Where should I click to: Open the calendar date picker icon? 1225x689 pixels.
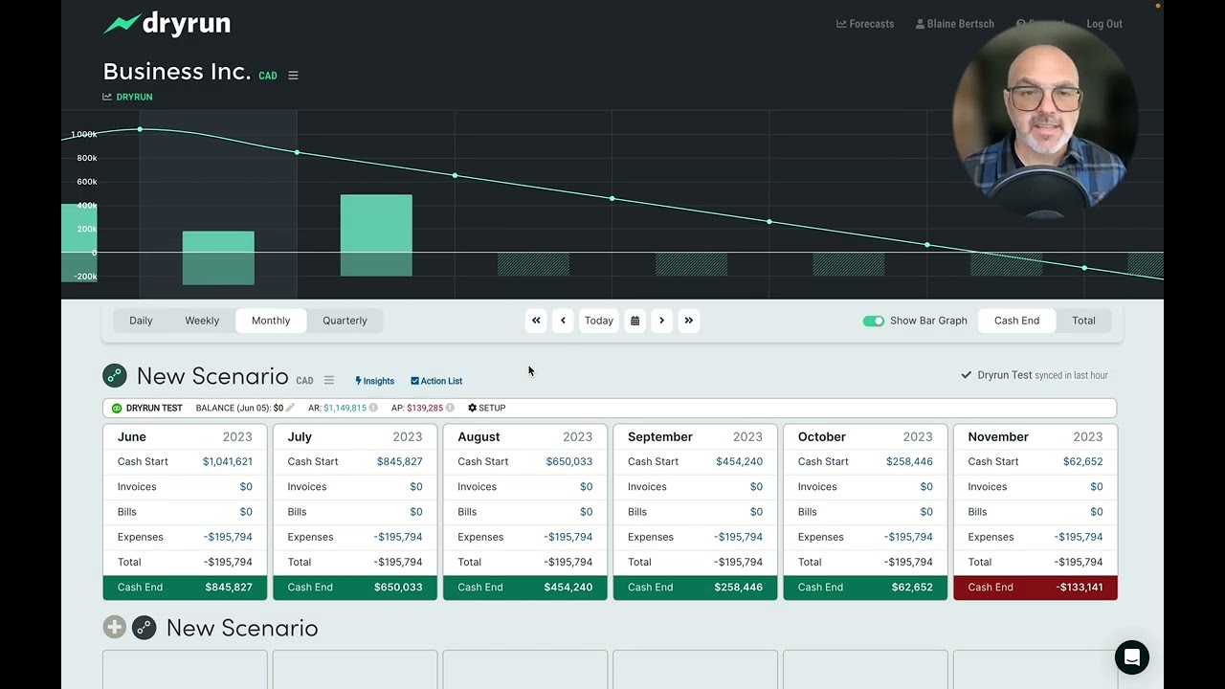[x=635, y=321]
